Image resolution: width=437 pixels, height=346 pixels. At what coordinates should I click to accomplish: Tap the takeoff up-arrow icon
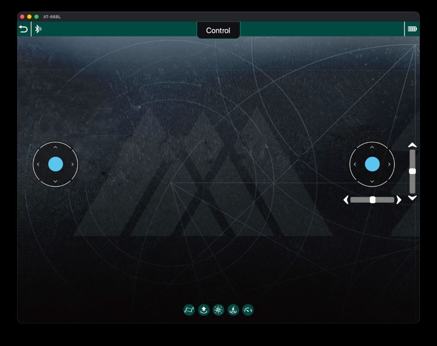point(204,310)
